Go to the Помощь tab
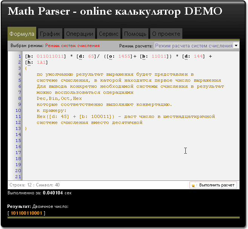Screen dimensions: 248x229 tap(135, 34)
